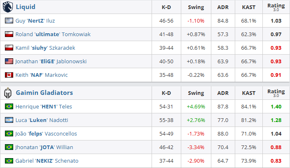
Task: Sort Liquid table by Swing header
Action: pos(196,7)
